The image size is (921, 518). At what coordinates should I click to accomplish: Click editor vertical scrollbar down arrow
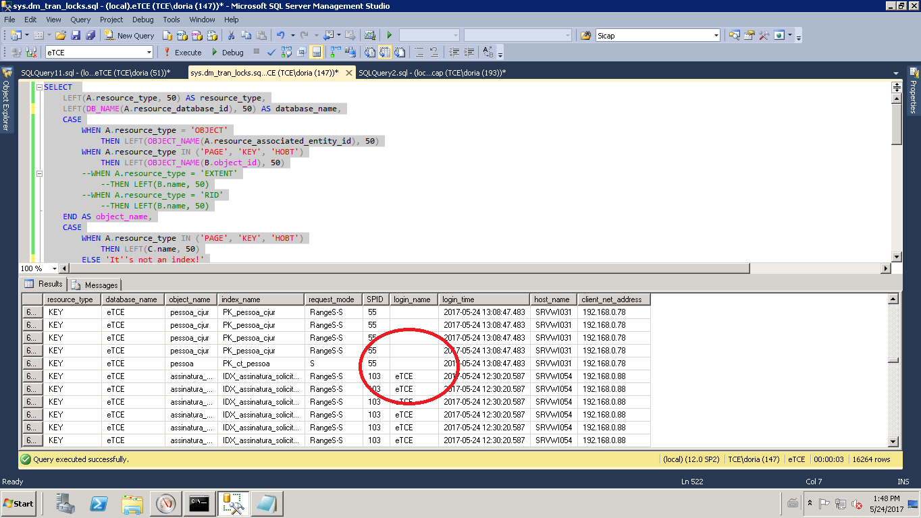click(897, 256)
